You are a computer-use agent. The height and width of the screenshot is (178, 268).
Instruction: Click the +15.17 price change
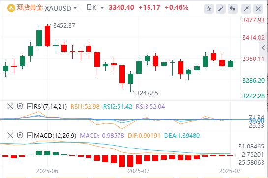tap(149, 7)
